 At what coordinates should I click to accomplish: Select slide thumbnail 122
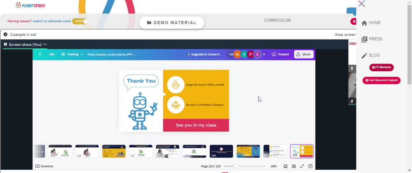tap(275, 151)
